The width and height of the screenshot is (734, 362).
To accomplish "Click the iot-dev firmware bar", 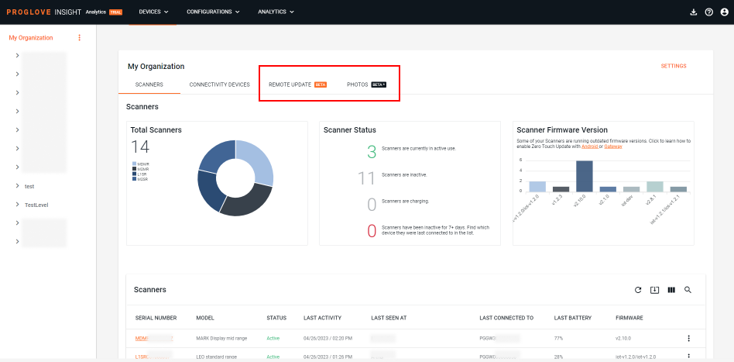I will tap(631, 189).
